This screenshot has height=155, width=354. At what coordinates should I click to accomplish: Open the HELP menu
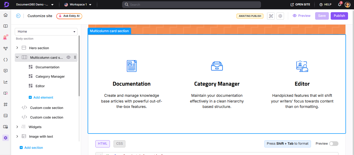pos(325,5)
